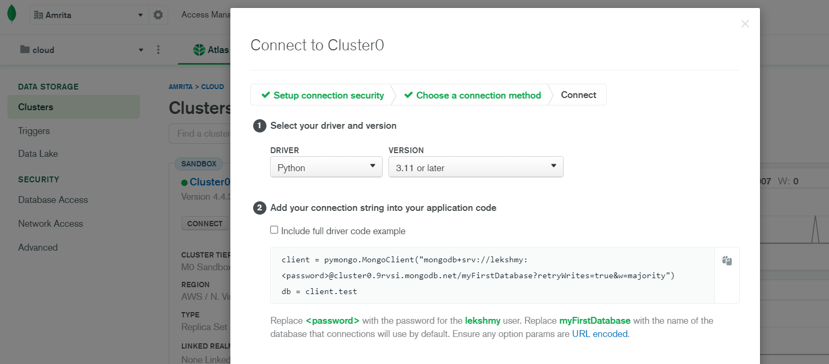Open the URL encoded link
The image size is (829, 364).
(600, 334)
